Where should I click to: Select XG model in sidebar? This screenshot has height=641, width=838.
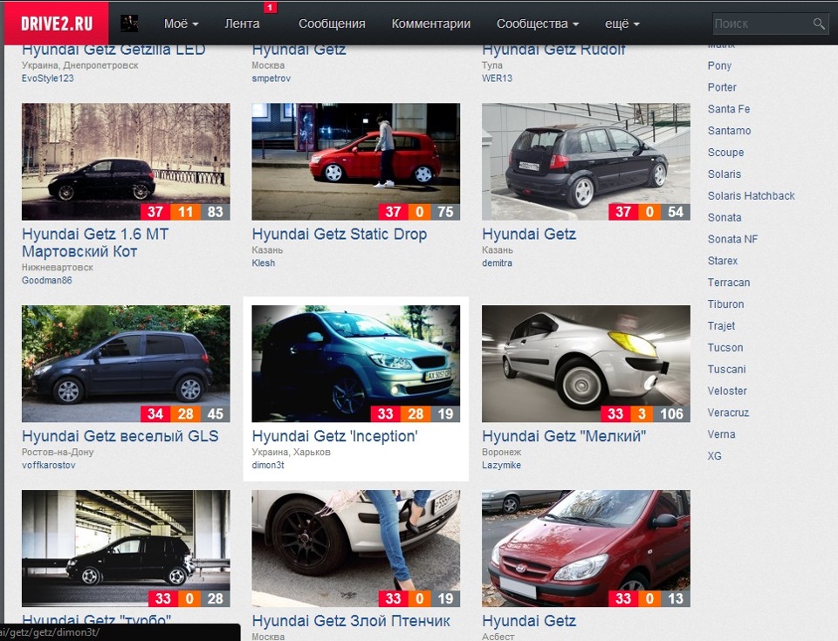(x=715, y=455)
